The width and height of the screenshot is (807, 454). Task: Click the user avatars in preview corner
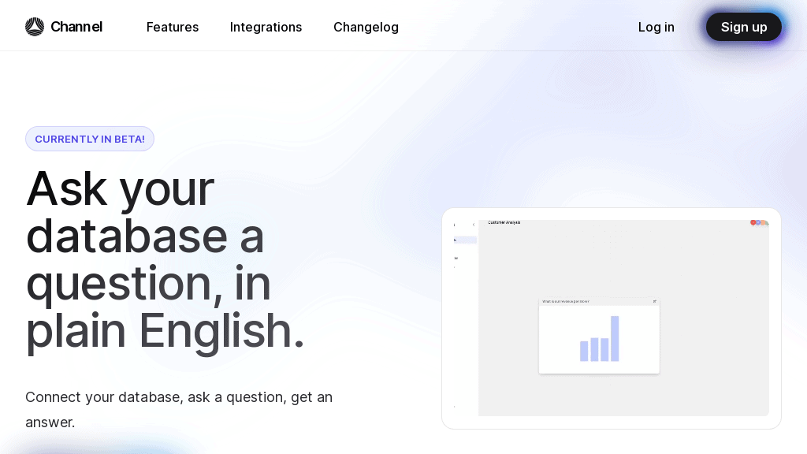[x=758, y=223]
